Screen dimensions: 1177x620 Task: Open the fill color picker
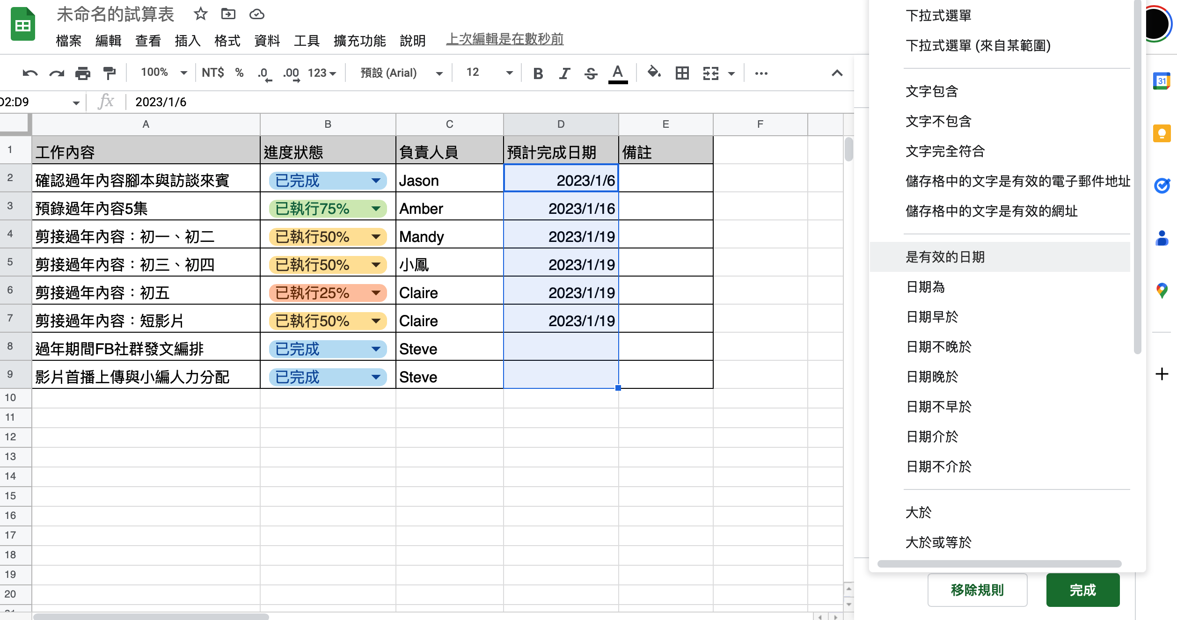[x=653, y=73]
